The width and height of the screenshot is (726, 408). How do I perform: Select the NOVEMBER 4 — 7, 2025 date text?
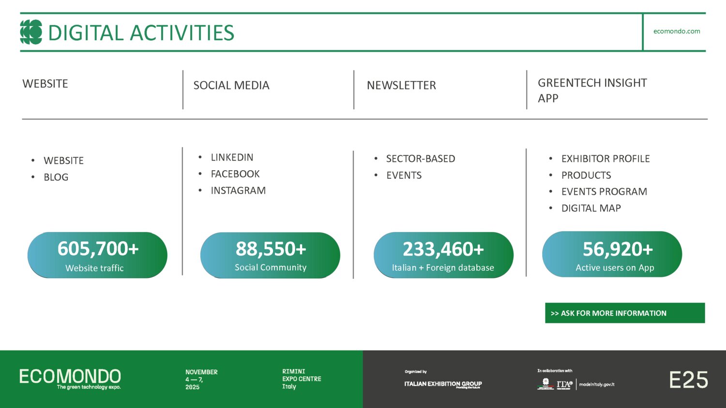201,379
